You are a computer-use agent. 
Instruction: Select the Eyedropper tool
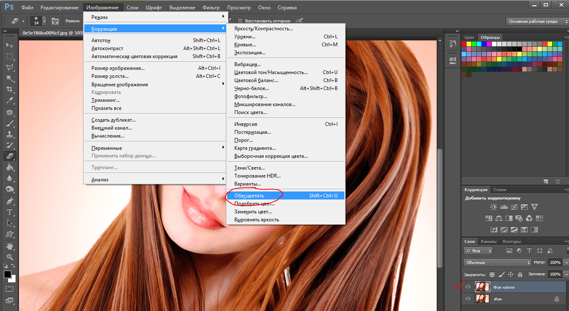pos(9,100)
